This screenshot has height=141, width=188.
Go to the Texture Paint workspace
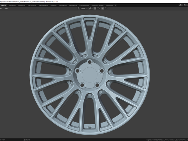pyautogui.click(x=43, y=5)
